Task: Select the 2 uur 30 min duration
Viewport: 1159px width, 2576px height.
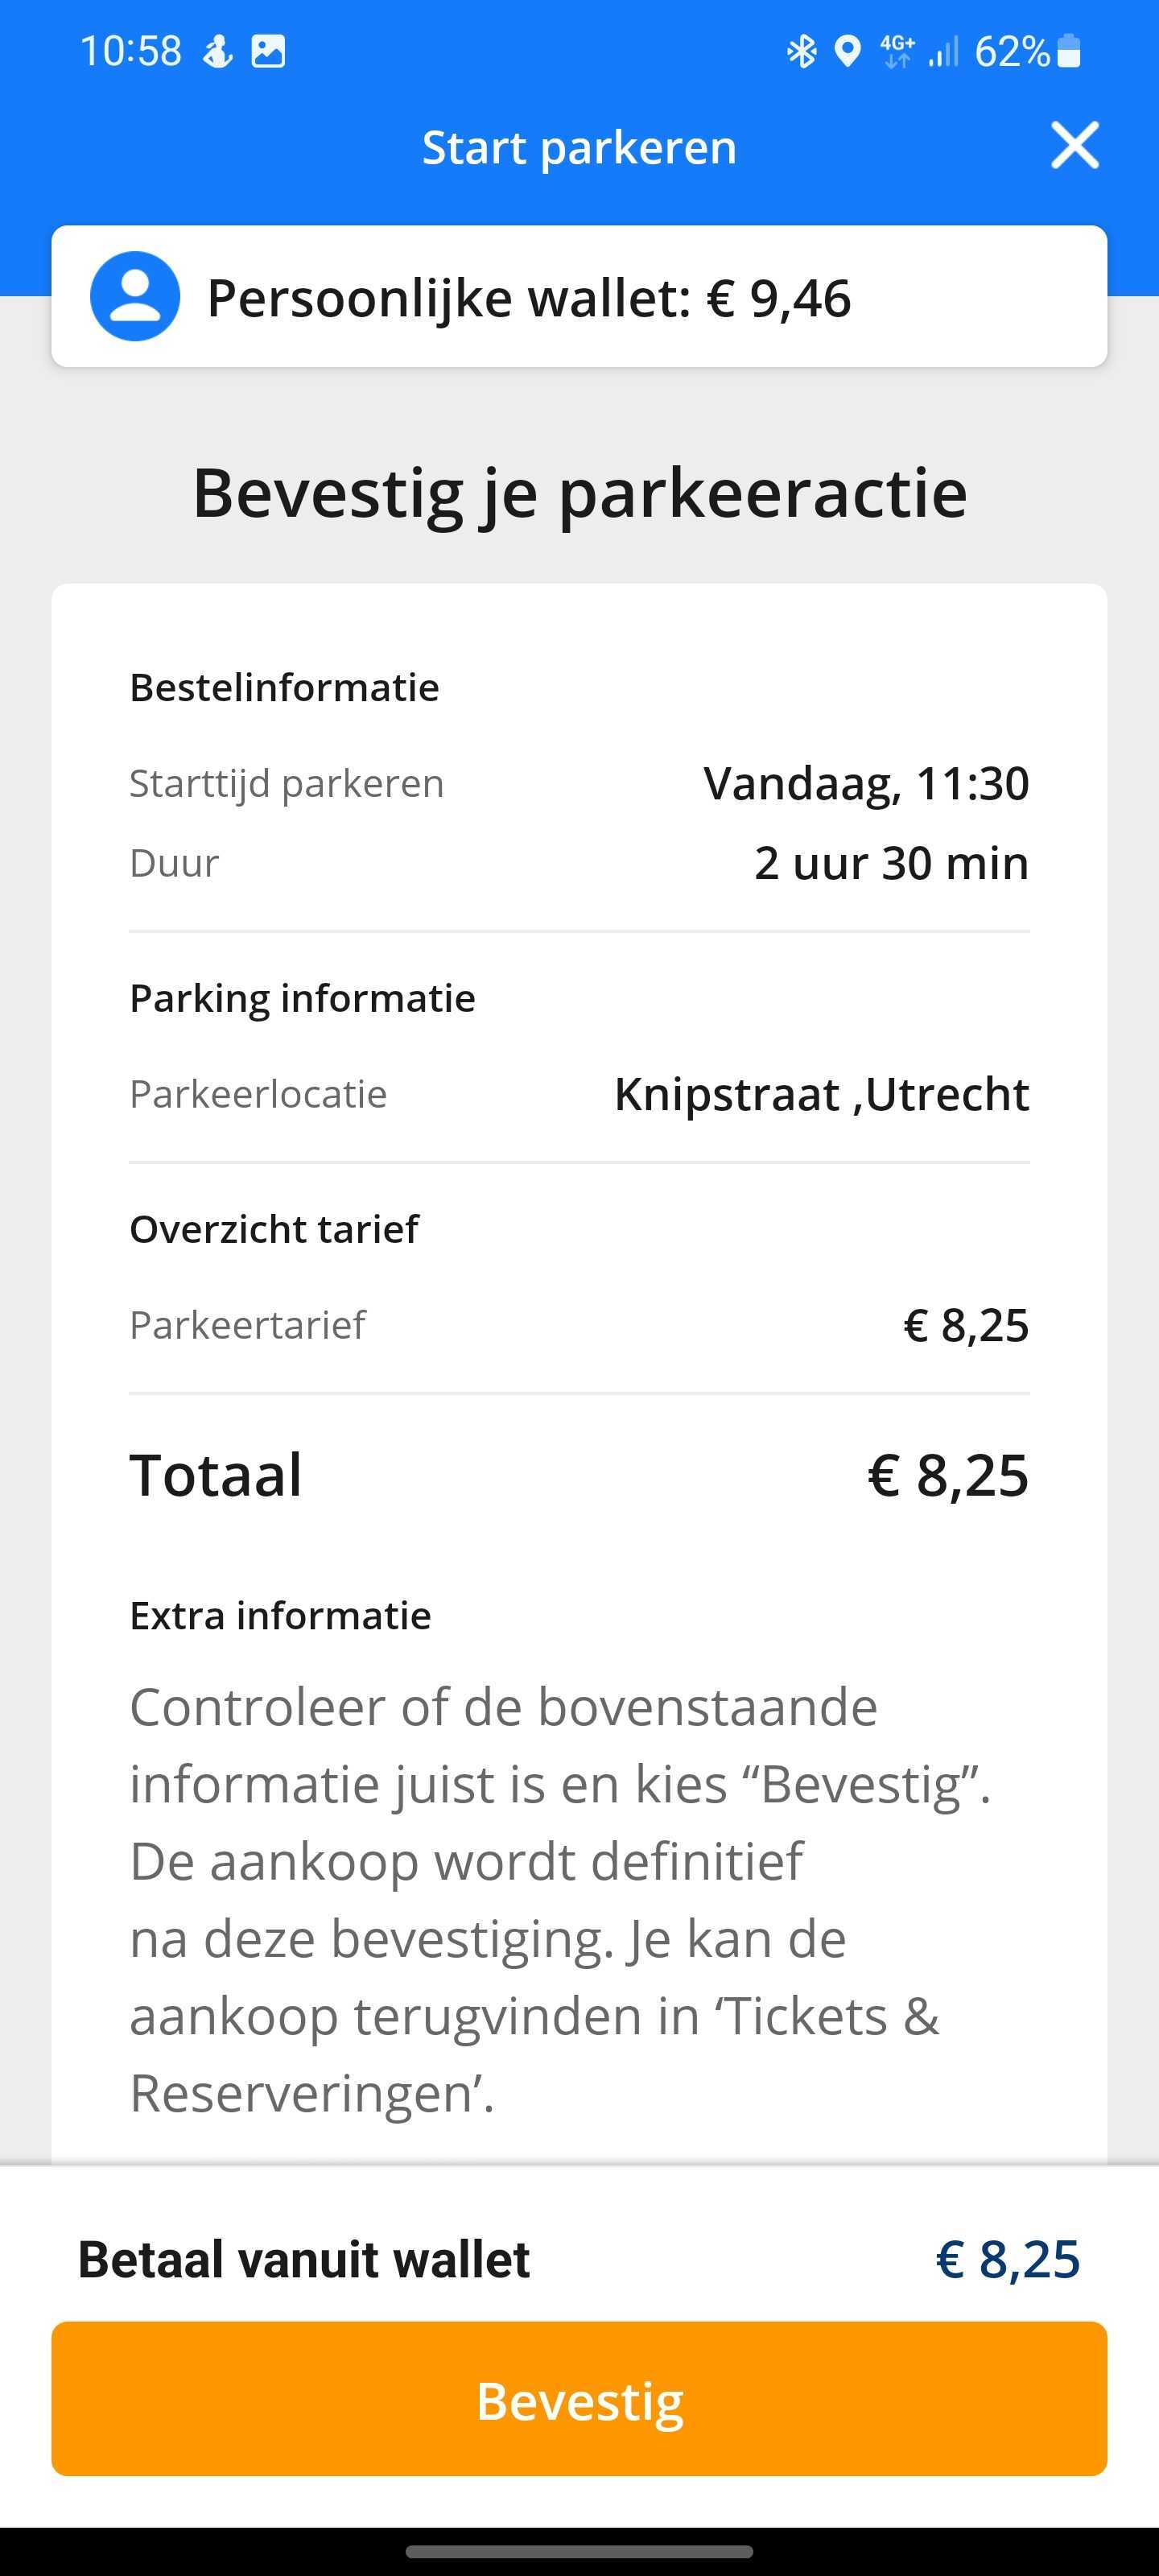Action: tap(891, 863)
